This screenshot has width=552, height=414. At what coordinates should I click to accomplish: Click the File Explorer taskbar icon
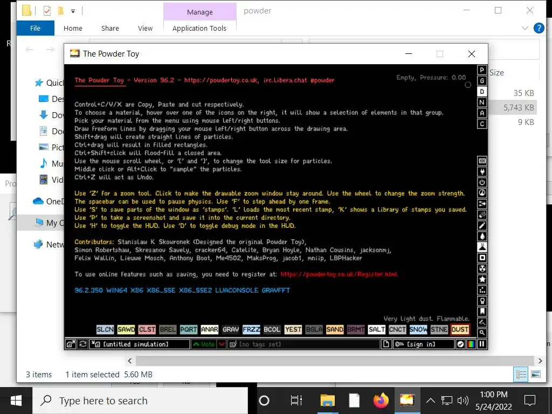point(327,401)
